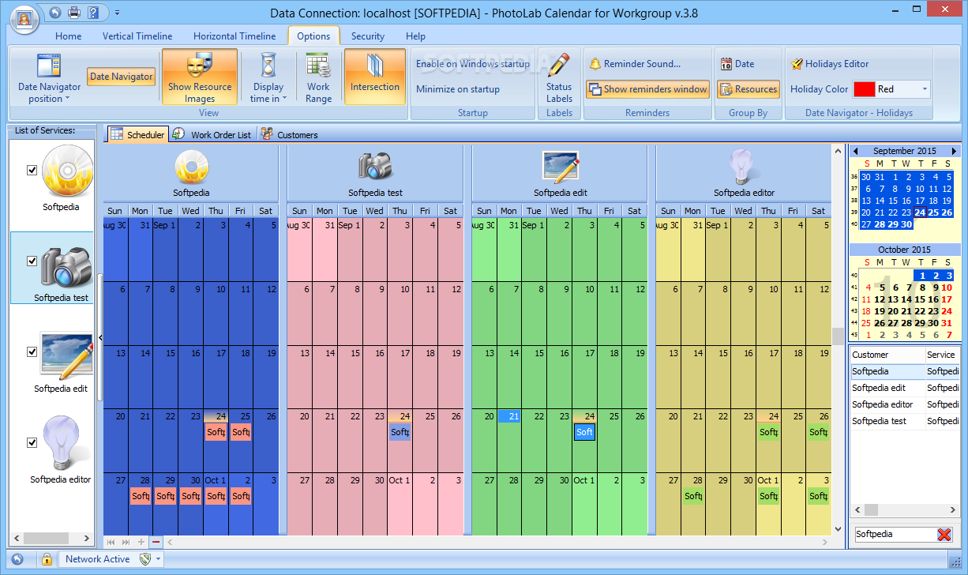Click the picture resource image above Softpedia edit calendar
This screenshot has width=968, height=575.
(x=561, y=167)
